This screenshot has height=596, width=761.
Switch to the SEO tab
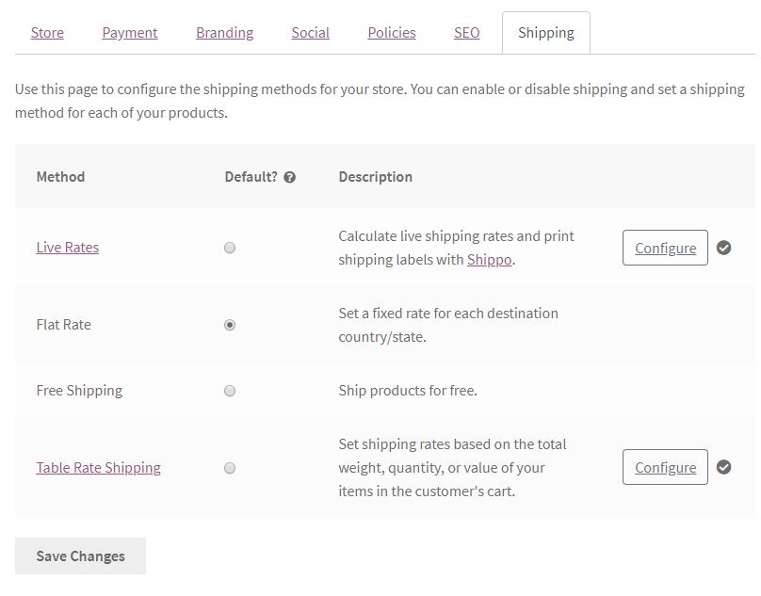(467, 33)
